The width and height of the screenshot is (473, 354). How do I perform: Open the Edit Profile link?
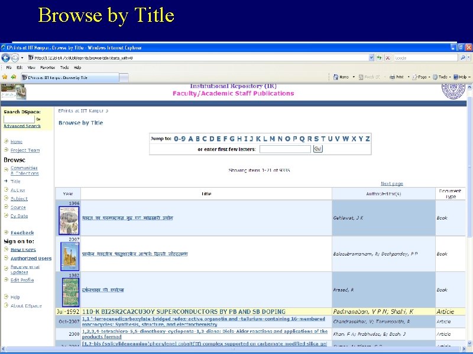(x=22, y=280)
